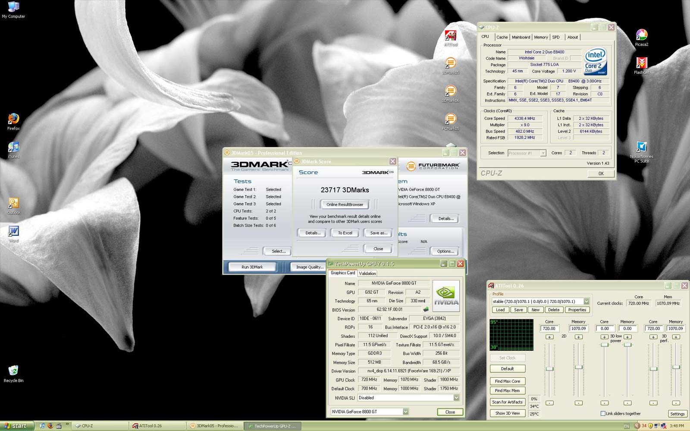690x431 pixels.
Task: Click the 3D low power Core slider handle
Action: (x=604, y=344)
